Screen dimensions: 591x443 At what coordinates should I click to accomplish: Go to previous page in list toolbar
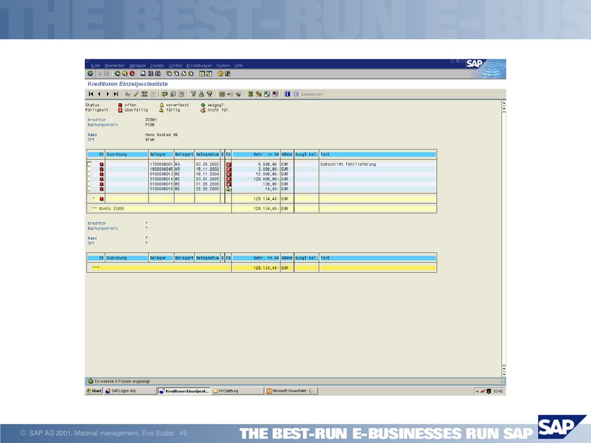[x=99, y=94]
